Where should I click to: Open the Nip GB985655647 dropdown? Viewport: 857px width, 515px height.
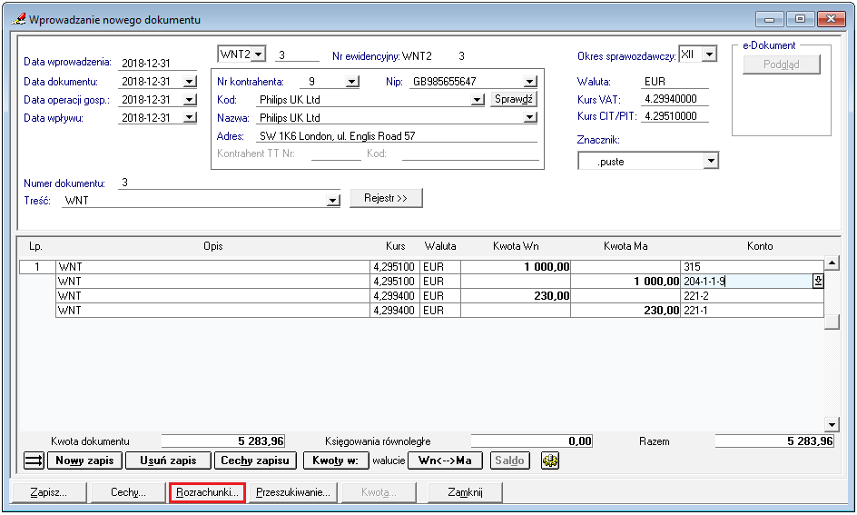coord(529,82)
